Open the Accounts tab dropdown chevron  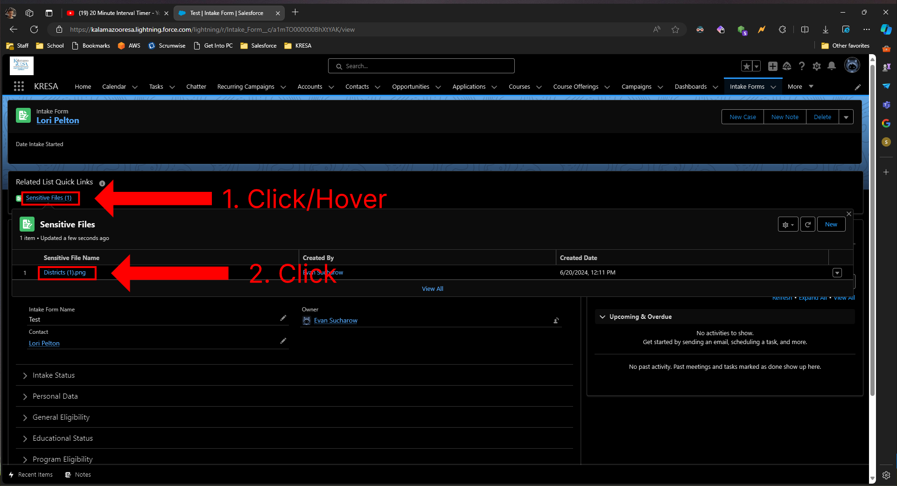pos(331,87)
